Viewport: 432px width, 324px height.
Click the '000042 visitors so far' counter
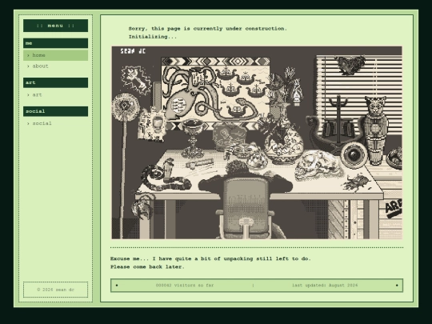click(185, 285)
